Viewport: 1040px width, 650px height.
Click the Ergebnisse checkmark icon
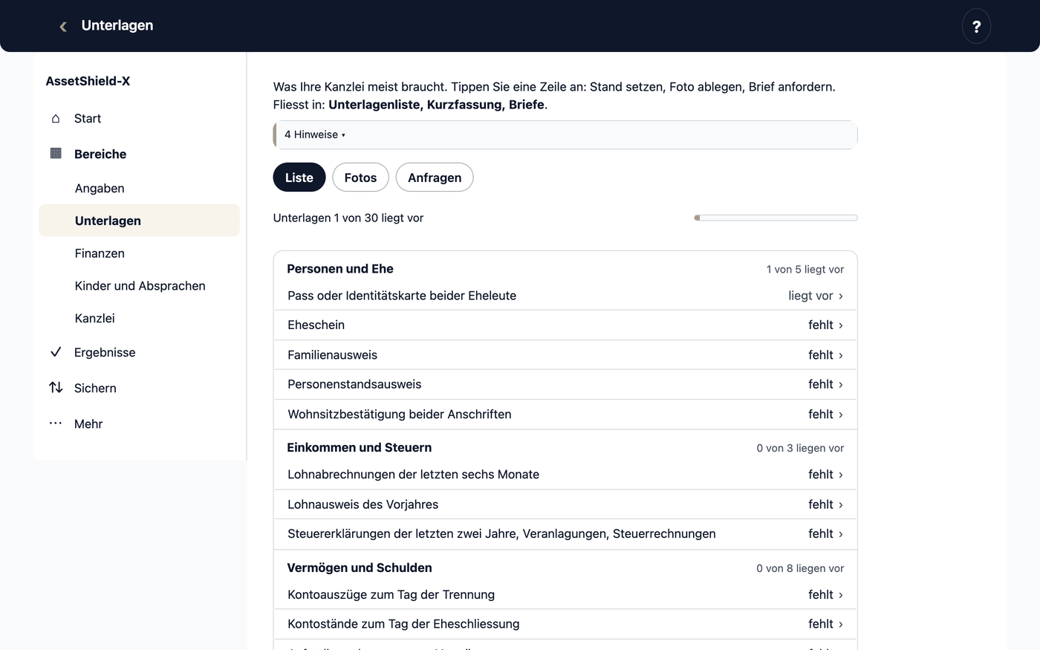pyautogui.click(x=56, y=352)
